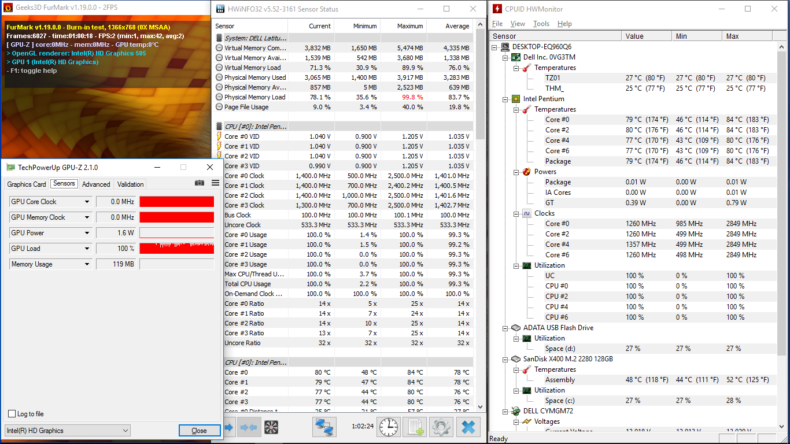Collapse the Intel Pentium node expander
This screenshot has height=444, width=790.
[x=506, y=99]
